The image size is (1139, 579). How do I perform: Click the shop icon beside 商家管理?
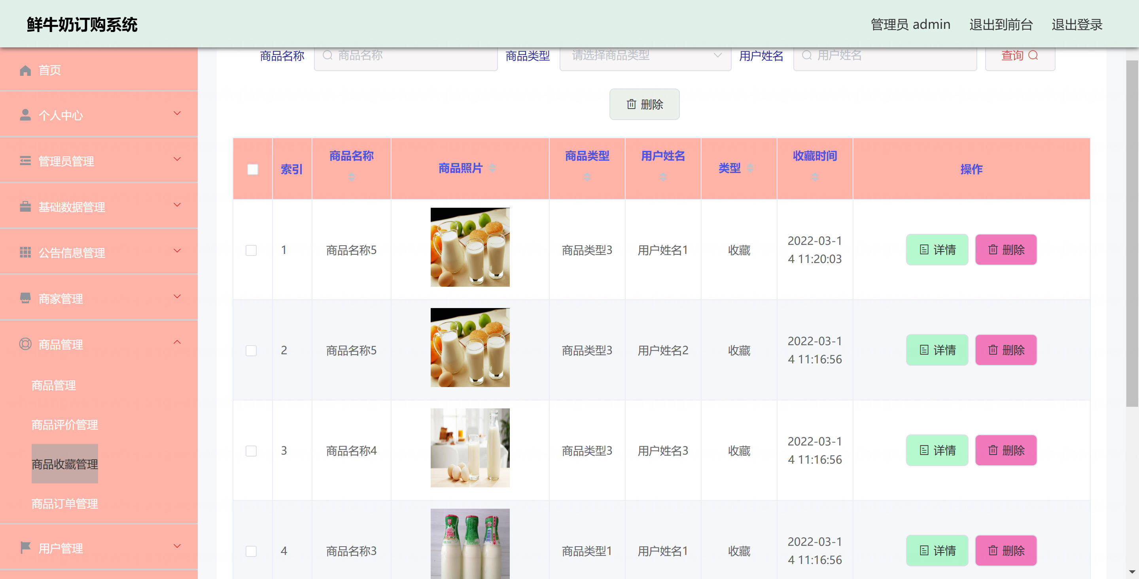(25, 298)
